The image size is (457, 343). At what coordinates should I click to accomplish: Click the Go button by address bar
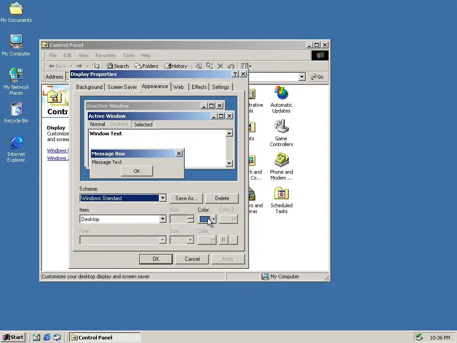[317, 77]
